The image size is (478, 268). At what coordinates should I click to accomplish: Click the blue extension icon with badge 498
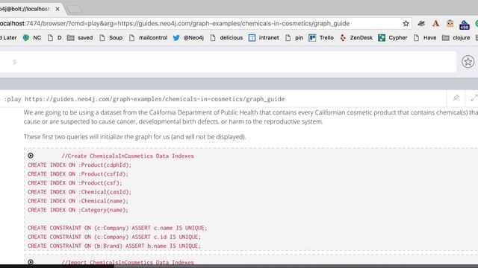pos(465,25)
